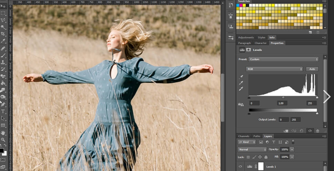Hide the Levels 1 adjustment layer
This screenshot has height=171, width=334.
[241, 166]
